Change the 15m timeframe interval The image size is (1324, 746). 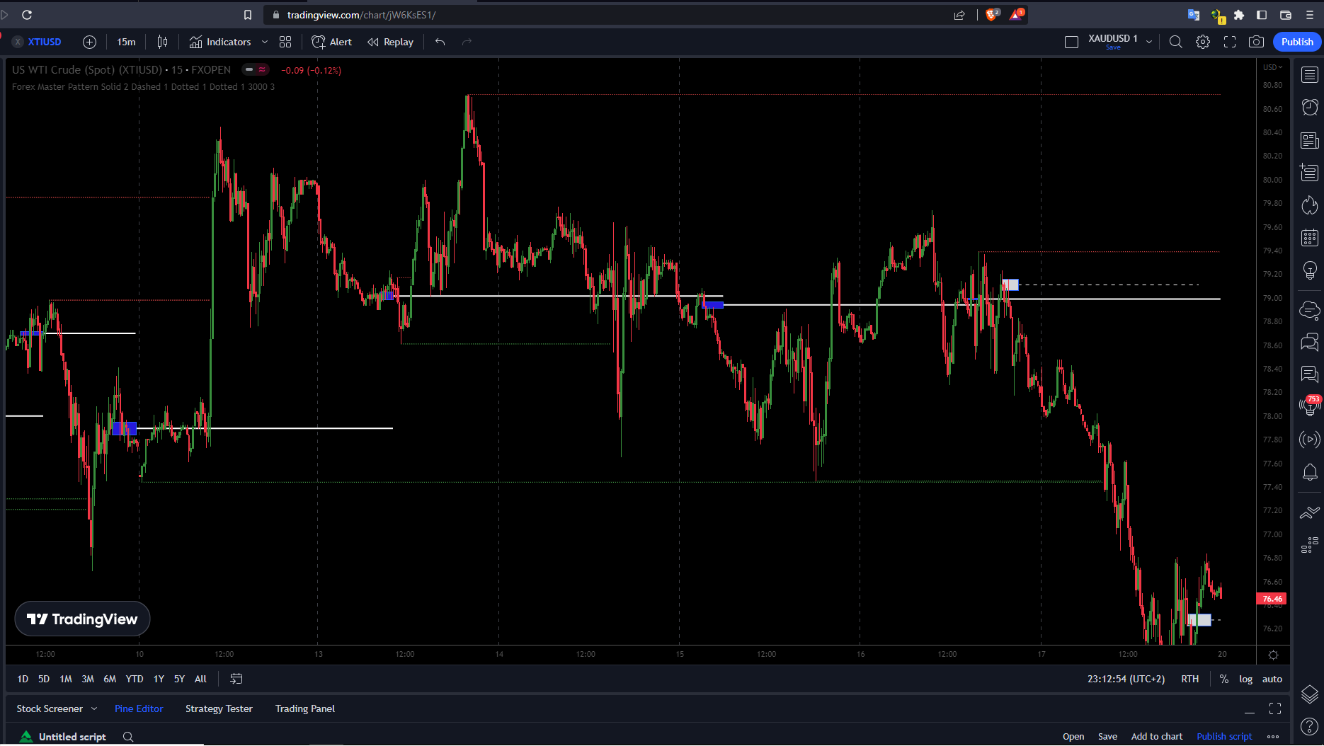pos(126,42)
